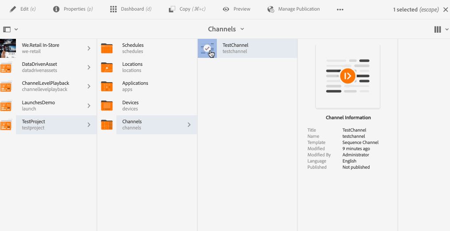Open the more actions ellipsis menu
Image resolution: width=450 pixels, height=231 pixels.
pos(340,9)
